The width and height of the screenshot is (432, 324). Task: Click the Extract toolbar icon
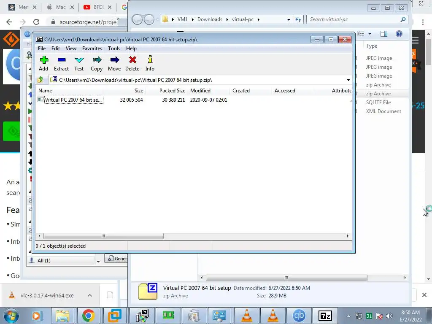61,63
